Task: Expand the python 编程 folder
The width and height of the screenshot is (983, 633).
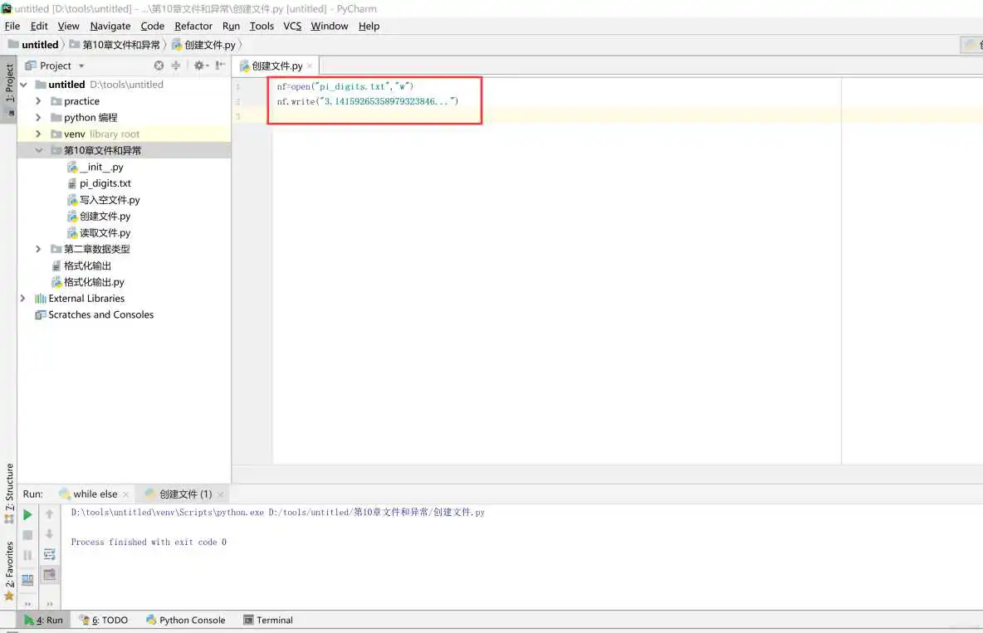Action: 38,117
